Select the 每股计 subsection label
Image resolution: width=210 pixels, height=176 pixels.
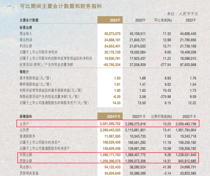[x=24, y=72]
